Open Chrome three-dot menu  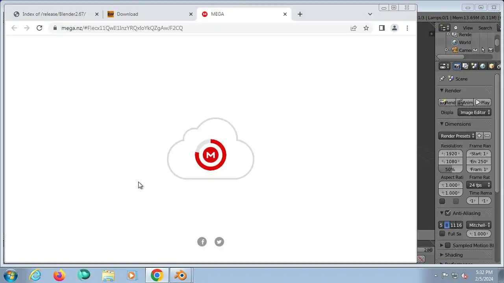[x=407, y=28]
